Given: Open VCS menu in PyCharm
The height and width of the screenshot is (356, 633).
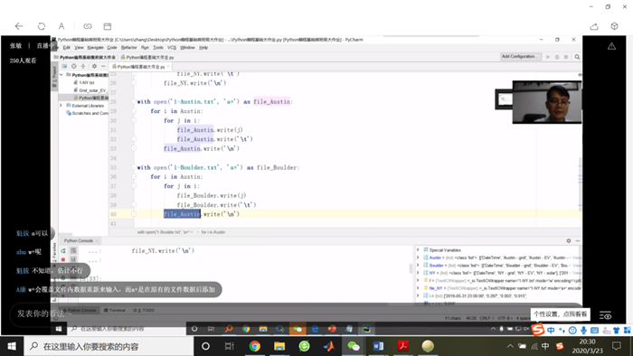Looking at the screenshot, I should (172, 48).
